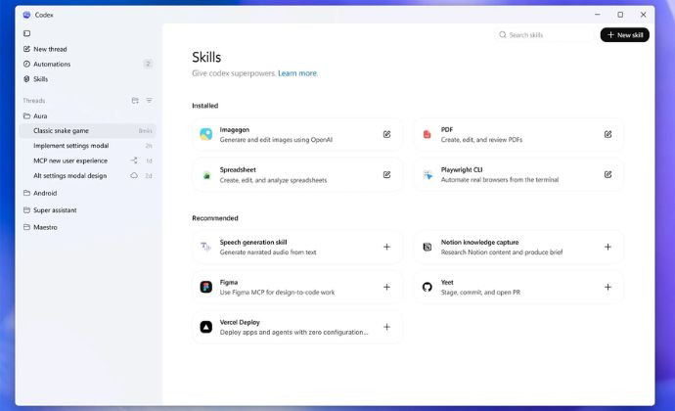The height and width of the screenshot is (411, 675).
Task: Start a New thread from sidebar
Action: point(50,49)
